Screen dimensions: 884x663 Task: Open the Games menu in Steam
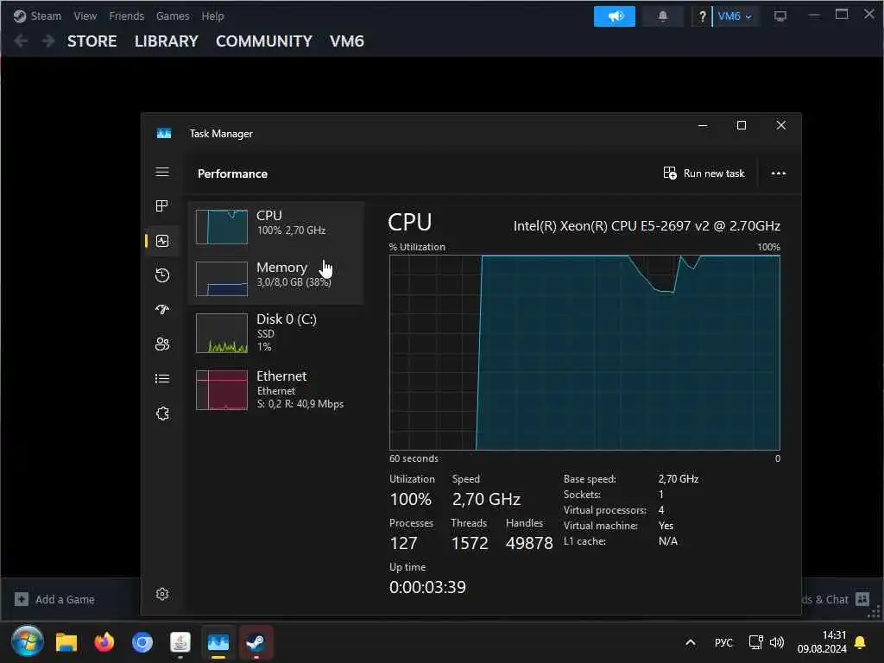coord(173,16)
